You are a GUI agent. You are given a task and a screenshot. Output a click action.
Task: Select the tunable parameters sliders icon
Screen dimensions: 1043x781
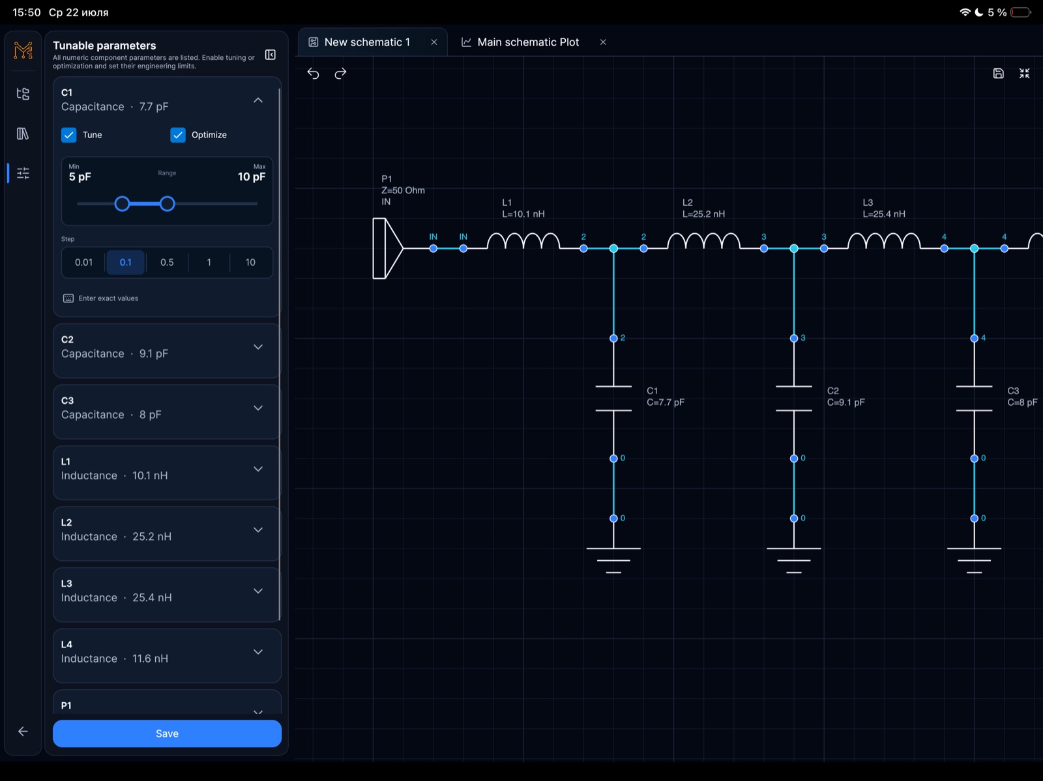pos(23,173)
